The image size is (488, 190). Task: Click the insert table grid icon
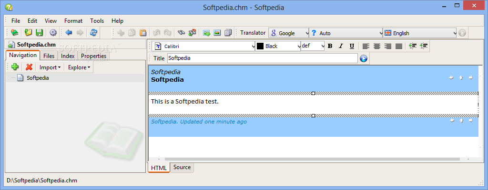228,33
